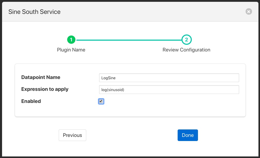
Task: Click the step 1 circle indicator
Action: [x=71, y=40]
